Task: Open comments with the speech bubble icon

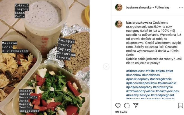Action: click(127, 106)
